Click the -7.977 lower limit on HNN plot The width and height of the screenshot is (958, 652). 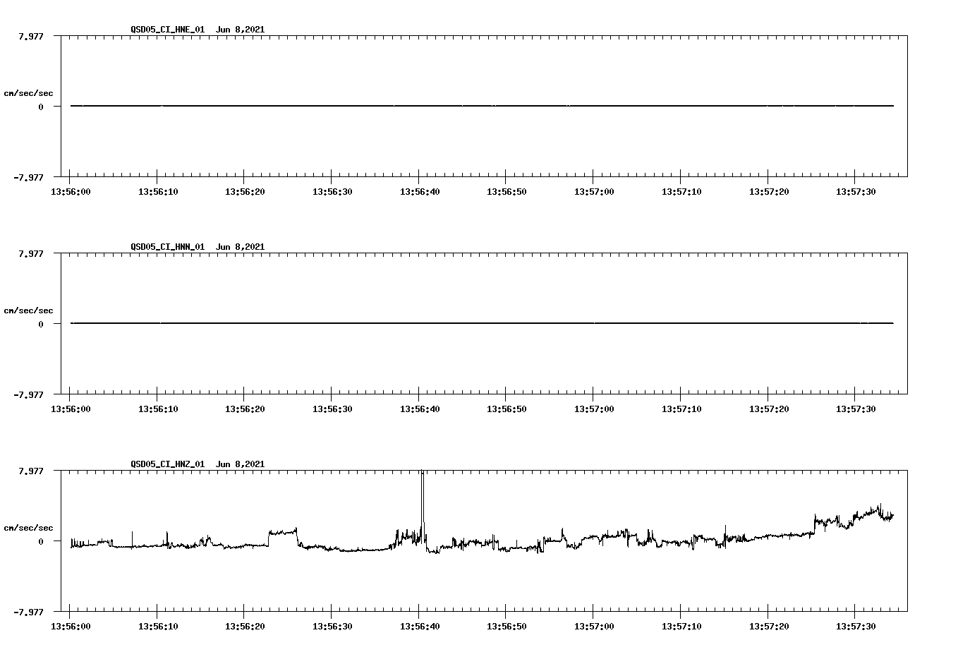(29, 394)
